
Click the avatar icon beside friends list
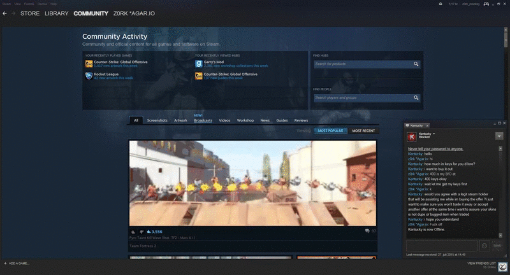coord(502,267)
